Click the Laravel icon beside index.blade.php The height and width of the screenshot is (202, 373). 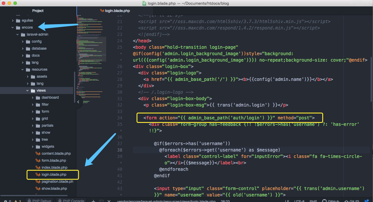coord(38,168)
